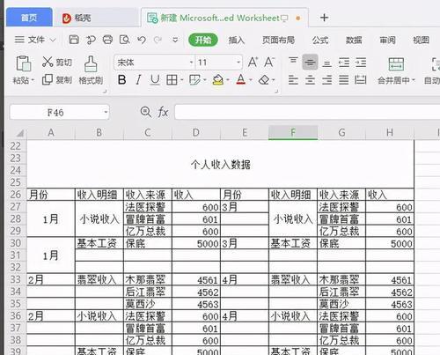Click the eraser clear formatting icon
Image resolution: width=440 pixels, height=355 pixels.
[264, 79]
